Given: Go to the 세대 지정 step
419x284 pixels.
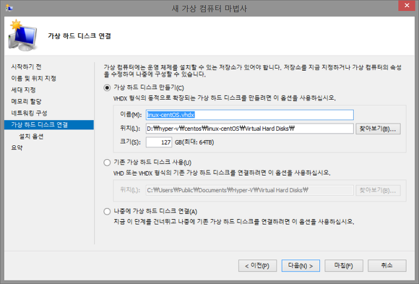Looking at the screenshot, I should pos(24,90).
